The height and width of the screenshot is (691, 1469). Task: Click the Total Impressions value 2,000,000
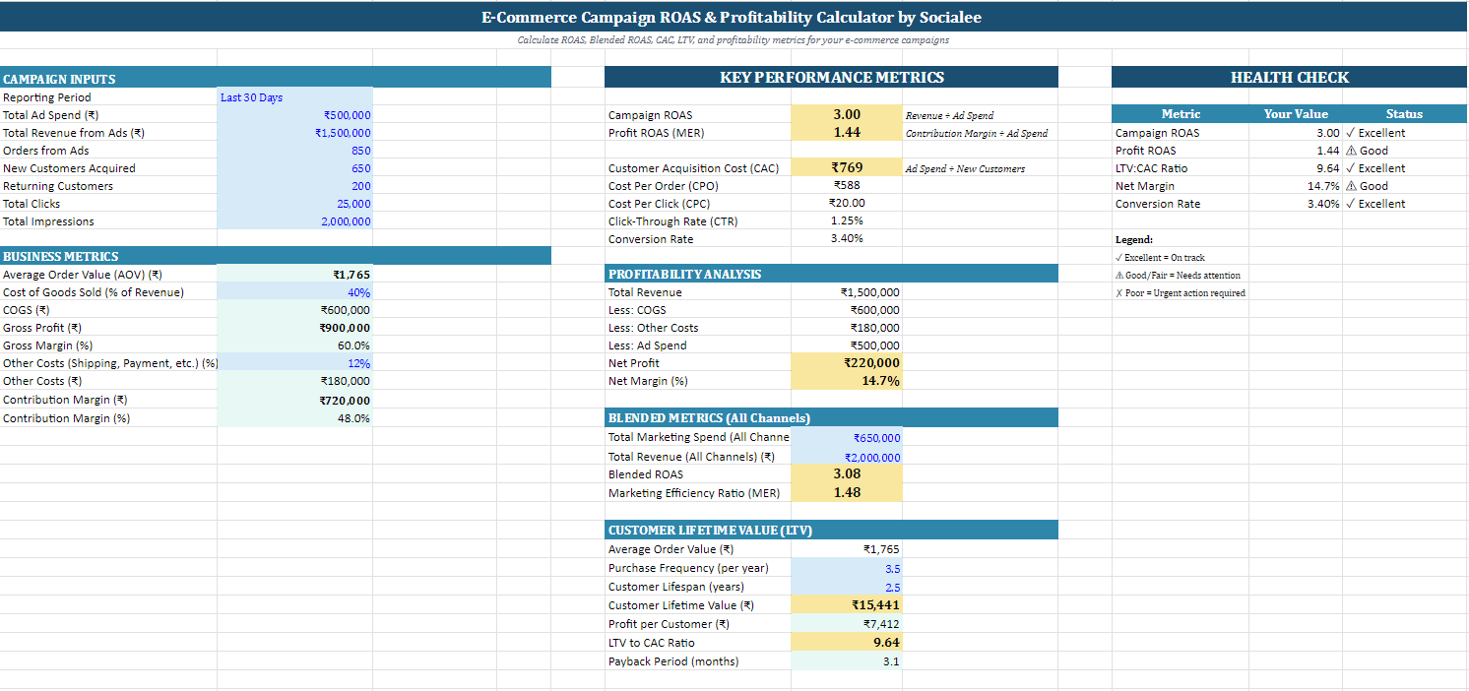[x=294, y=221]
